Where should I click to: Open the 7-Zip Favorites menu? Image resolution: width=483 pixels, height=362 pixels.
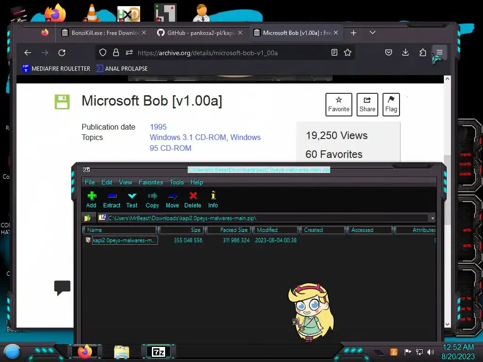pos(150,182)
